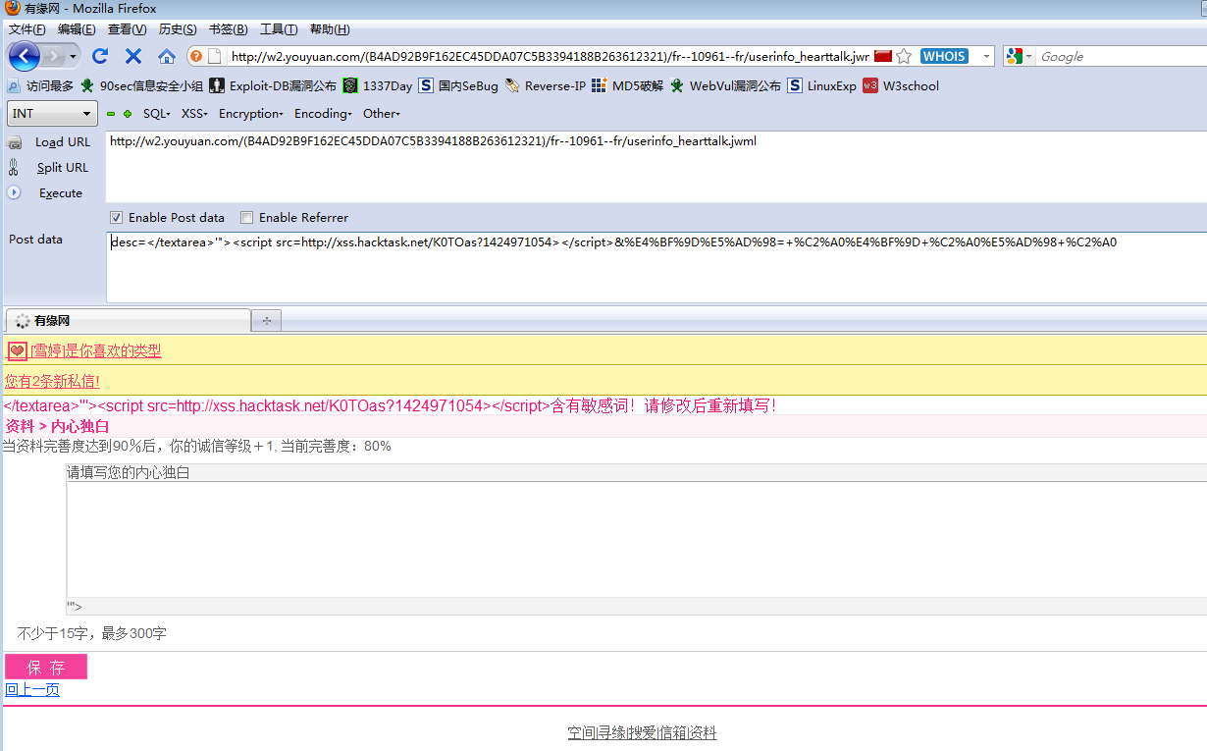
Task: Open the LinuxExp bookmark
Action: pyautogui.click(x=821, y=85)
